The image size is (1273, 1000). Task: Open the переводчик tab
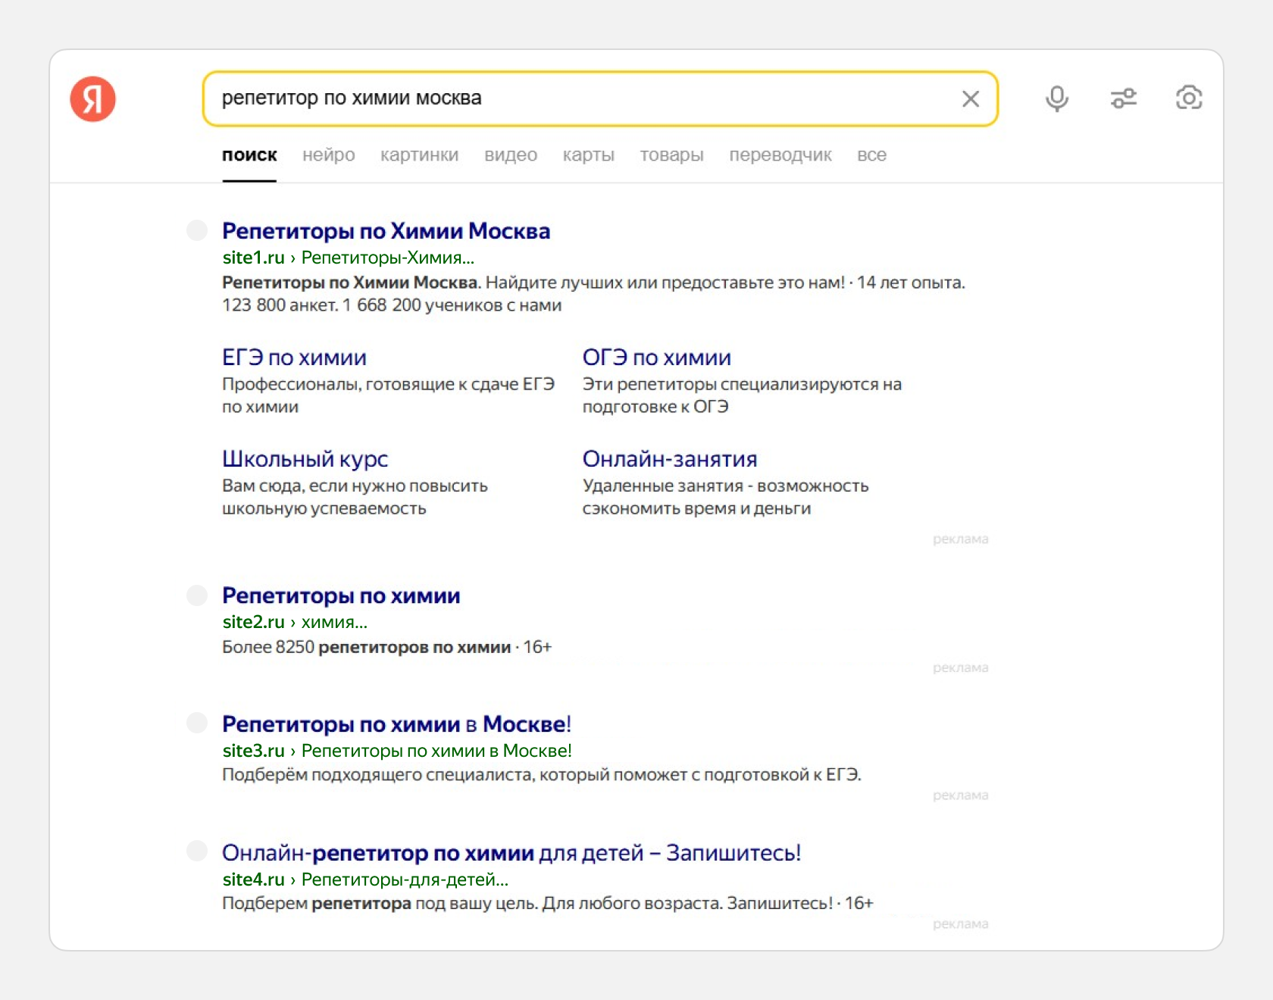[780, 155]
